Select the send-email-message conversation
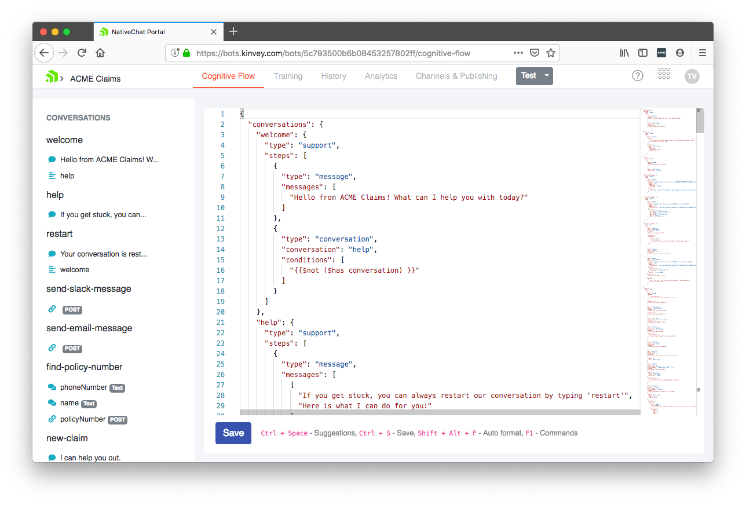This screenshot has height=505, width=746. (x=89, y=328)
